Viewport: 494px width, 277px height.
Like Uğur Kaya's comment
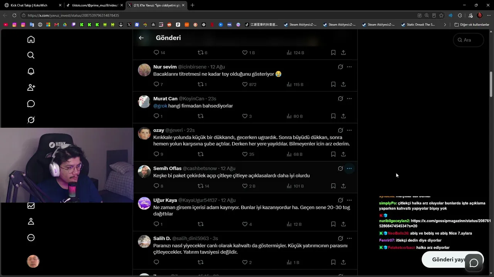coord(245,224)
